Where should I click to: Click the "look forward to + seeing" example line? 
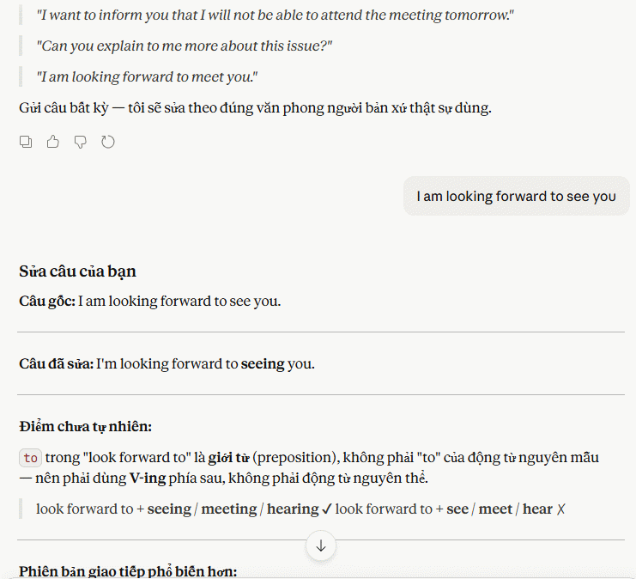click(x=300, y=509)
